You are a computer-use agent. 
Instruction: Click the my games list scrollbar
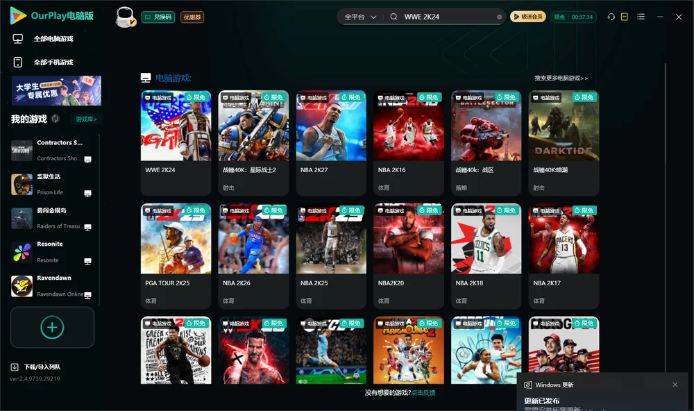(x=99, y=219)
